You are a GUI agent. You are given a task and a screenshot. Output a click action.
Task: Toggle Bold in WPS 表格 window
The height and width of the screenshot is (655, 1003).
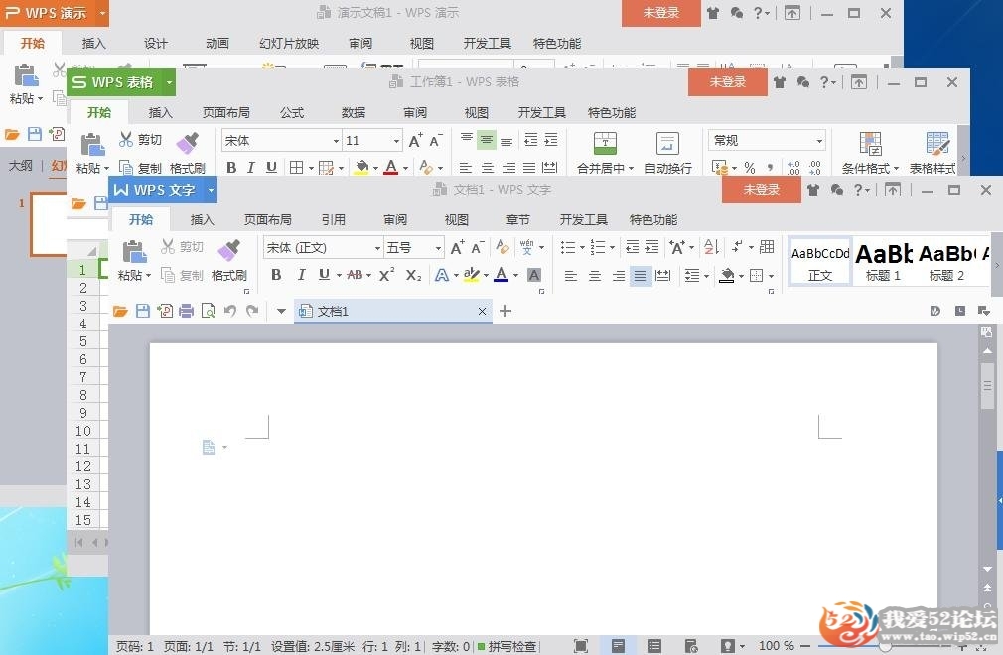[231, 168]
